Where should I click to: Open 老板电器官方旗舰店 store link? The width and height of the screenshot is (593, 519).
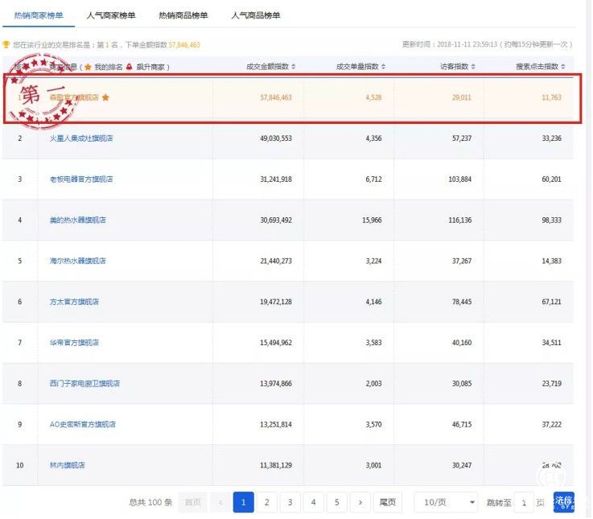[x=80, y=179]
